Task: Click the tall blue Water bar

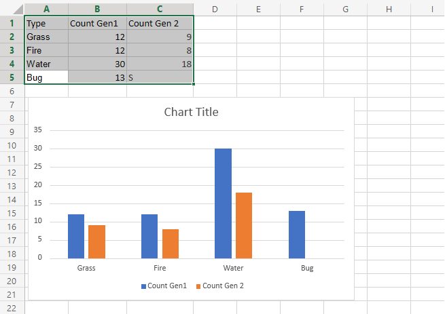Action: click(224, 203)
